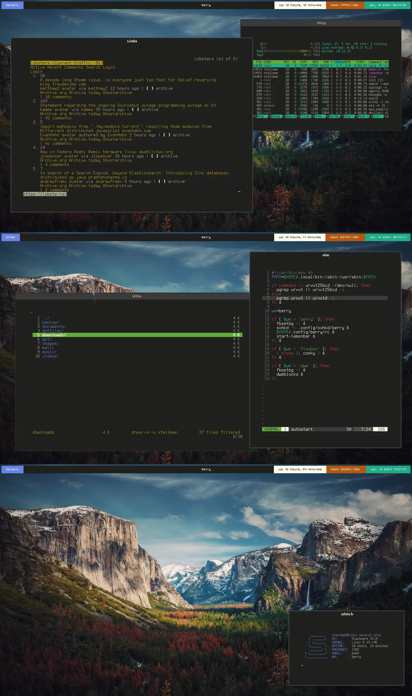Click the htop CPU 0 meter bar
Image resolution: width=412 pixels, height=696 pixels.
click(290, 44)
